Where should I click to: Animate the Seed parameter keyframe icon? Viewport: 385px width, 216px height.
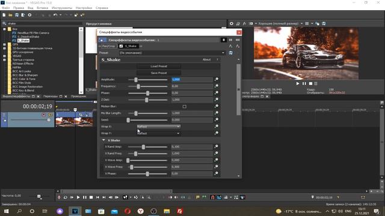217,120
